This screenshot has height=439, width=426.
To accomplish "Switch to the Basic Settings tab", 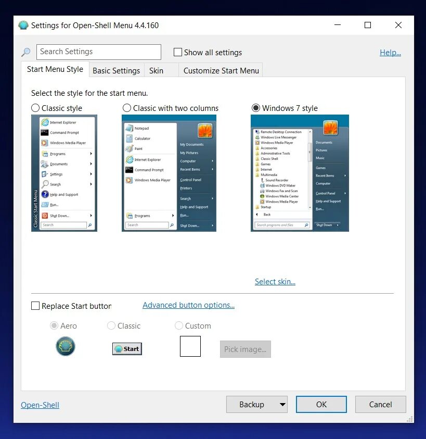I will point(116,70).
